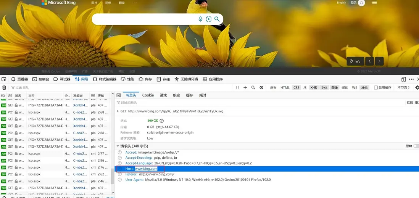Toggle the CSS request filter
This screenshot has width=419, height=198.
(x=297, y=88)
